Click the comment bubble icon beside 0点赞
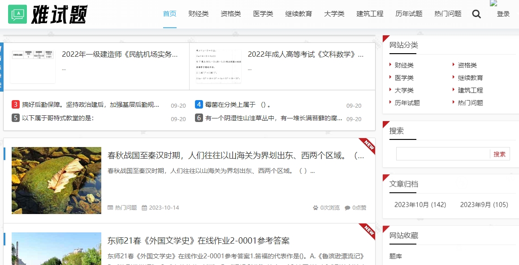The image size is (519, 265). pos(347,207)
